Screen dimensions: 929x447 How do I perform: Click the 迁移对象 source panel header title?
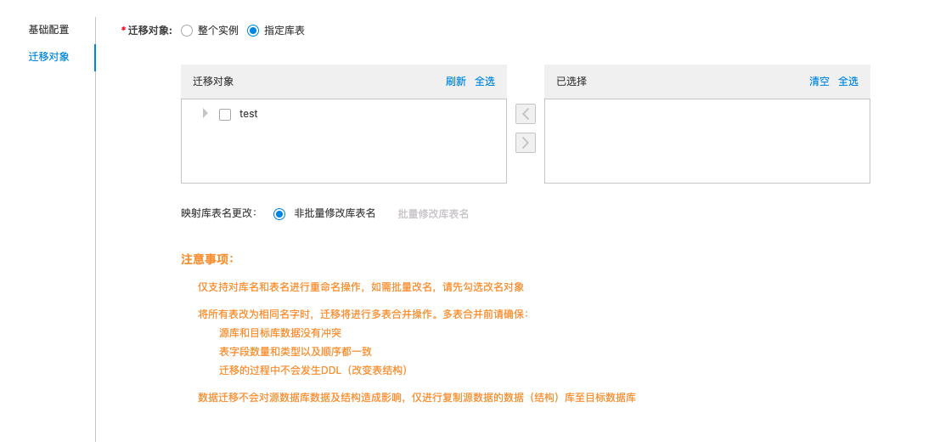click(213, 82)
